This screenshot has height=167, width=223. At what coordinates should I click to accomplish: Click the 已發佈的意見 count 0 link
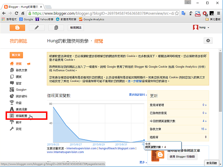pyautogui.click(x=205, y=113)
